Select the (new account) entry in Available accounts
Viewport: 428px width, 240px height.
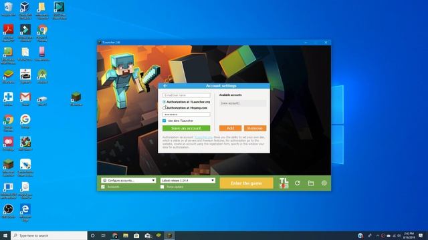(243, 103)
